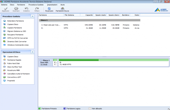Click the Estendere Partizione link
The image size is (170, 110).
[16, 21]
